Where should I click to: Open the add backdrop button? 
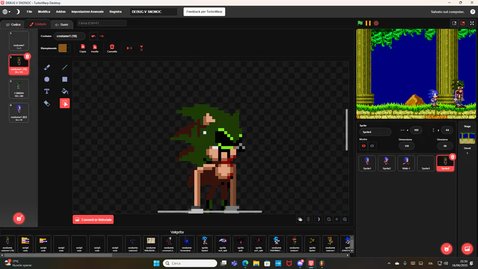[x=467, y=249]
